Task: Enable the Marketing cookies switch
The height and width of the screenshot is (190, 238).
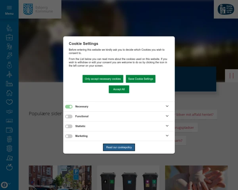Action: click(69, 136)
